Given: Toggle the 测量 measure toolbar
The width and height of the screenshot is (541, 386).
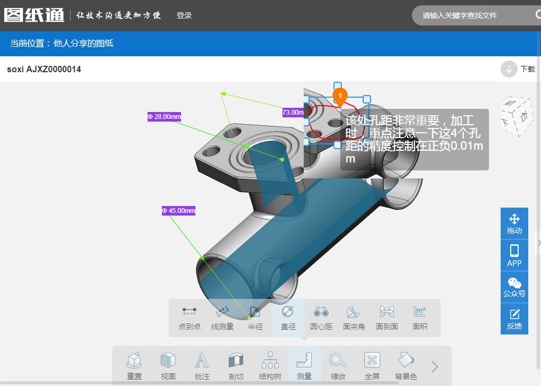Looking at the screenshot, I should click(304, 366).
